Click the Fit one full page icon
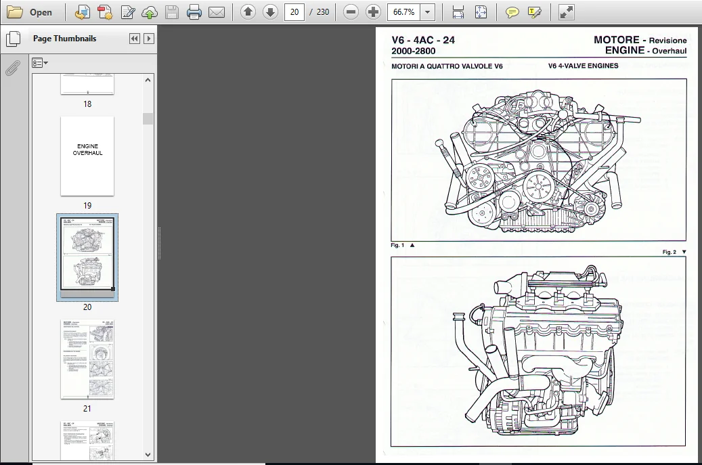702x465 pixels. click(481, 12)
